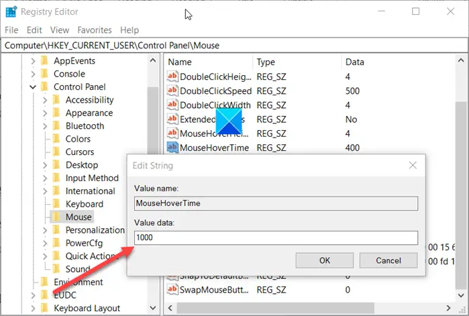Click the Control Panel folder icon

(x=44, y=87)
